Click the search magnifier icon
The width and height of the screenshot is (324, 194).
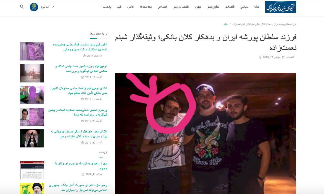(22, 6)
